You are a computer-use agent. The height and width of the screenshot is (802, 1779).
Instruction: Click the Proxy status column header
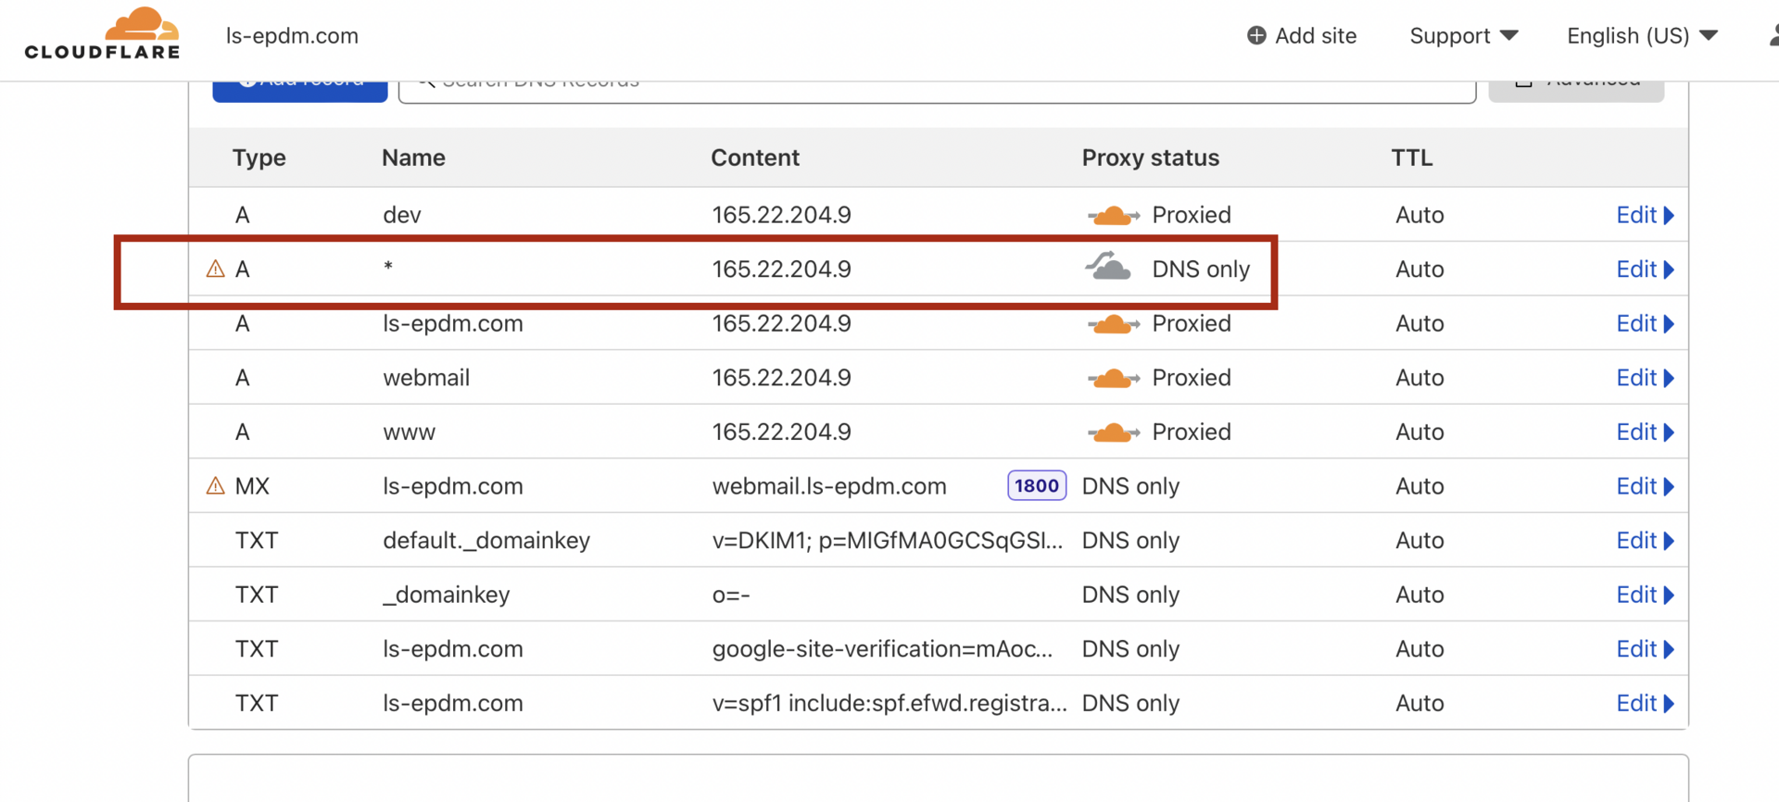(1150, 157)
